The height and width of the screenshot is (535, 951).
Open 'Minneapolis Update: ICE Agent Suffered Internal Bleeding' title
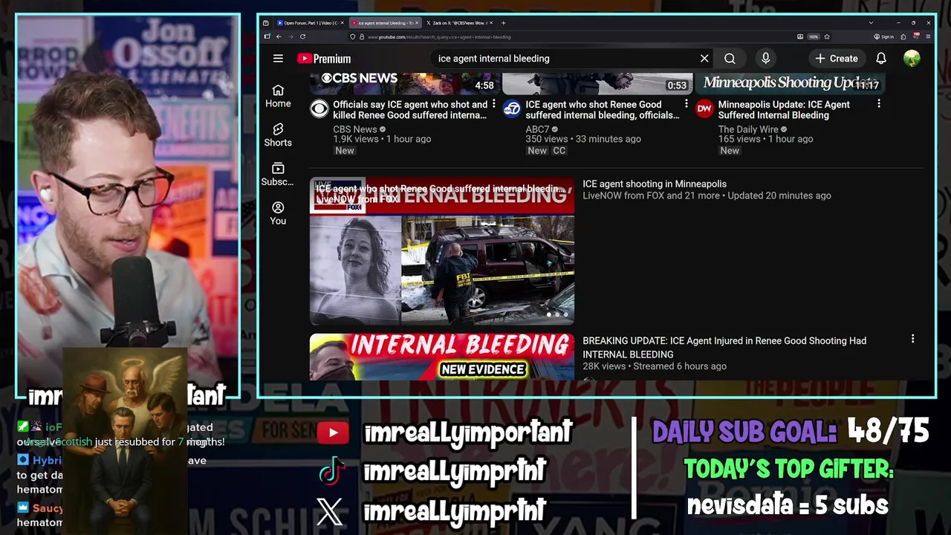[784, 110]
